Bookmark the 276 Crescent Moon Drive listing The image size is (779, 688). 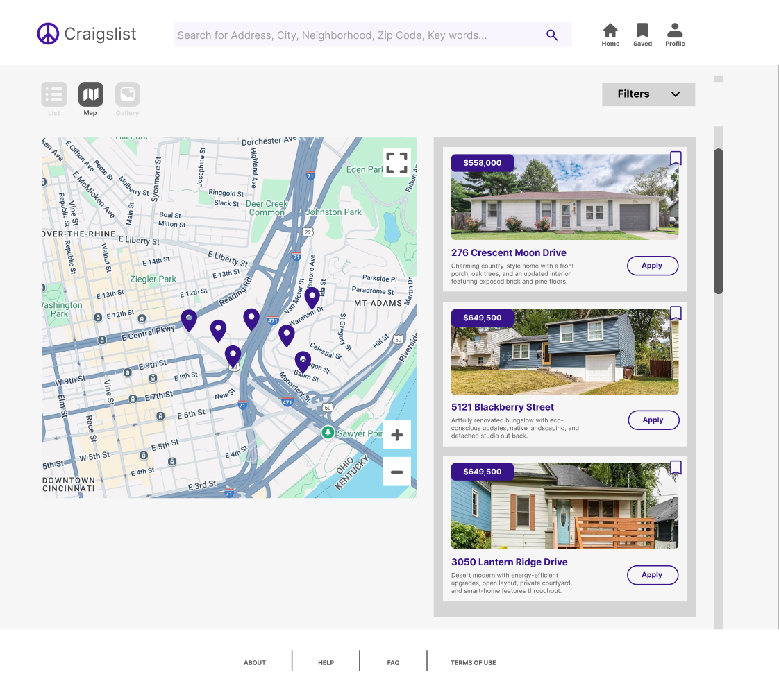pos(676,158)
